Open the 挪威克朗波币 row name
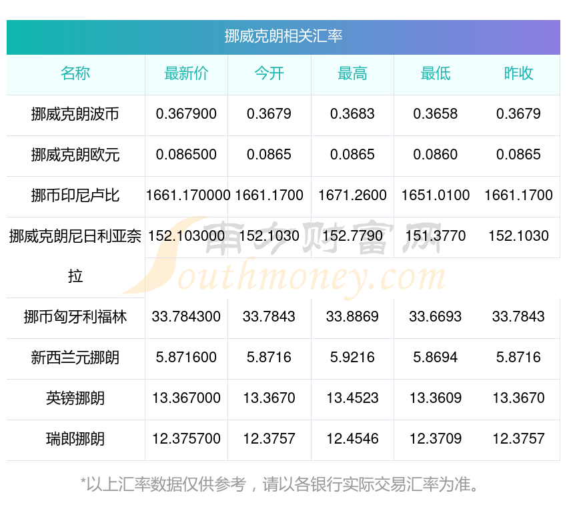The image size is (567, 505). [75, 114]
